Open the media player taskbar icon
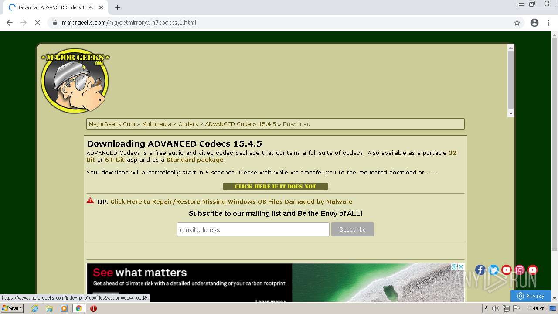 pos(64,308)
